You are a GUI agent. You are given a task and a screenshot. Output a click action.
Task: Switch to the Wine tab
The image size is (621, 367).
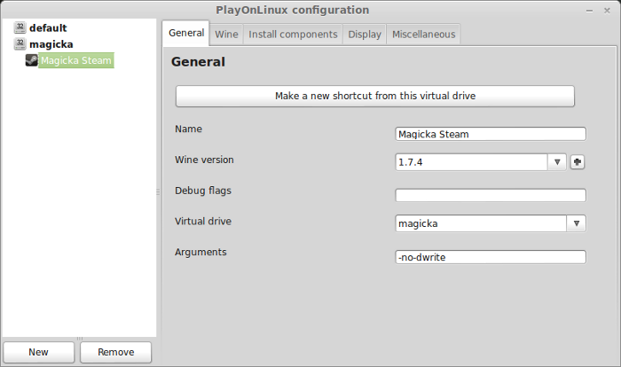(226, 35)
